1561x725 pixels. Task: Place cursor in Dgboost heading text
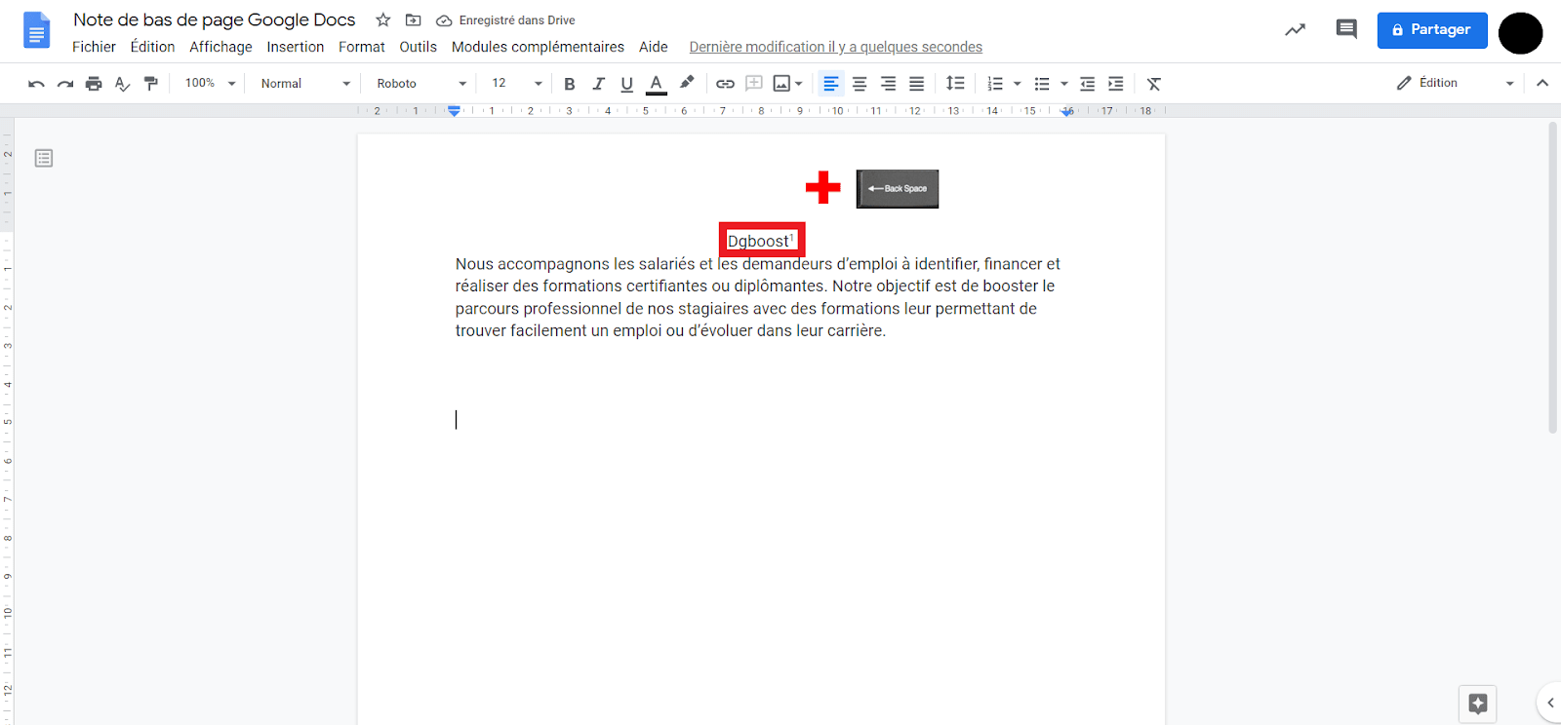(x=758, y=242)
